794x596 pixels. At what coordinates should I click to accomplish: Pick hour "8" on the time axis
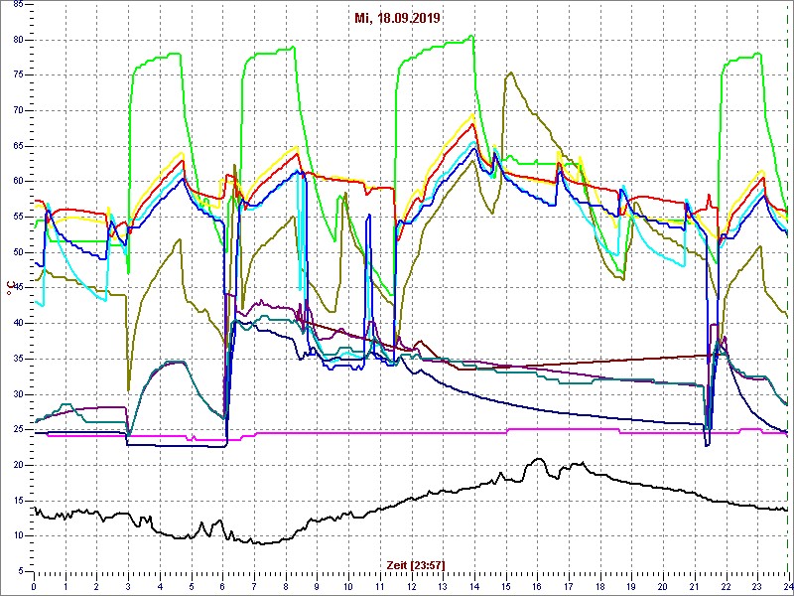click(286, 586)
